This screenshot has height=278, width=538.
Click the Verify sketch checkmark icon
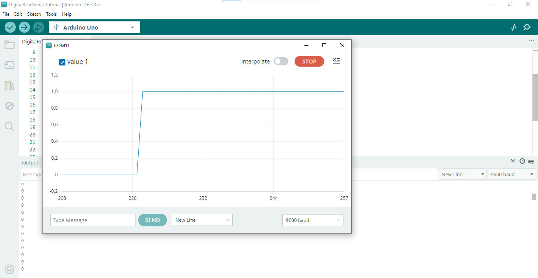(x=10, y=27)
